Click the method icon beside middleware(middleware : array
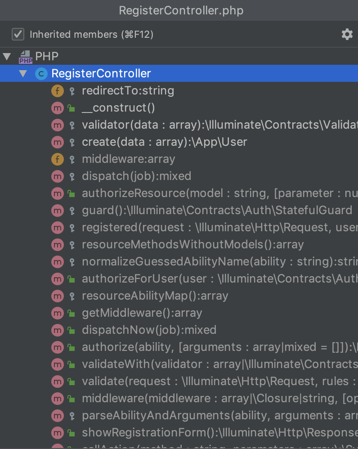Viewport: 358px width, 449px height. point(58,399)
